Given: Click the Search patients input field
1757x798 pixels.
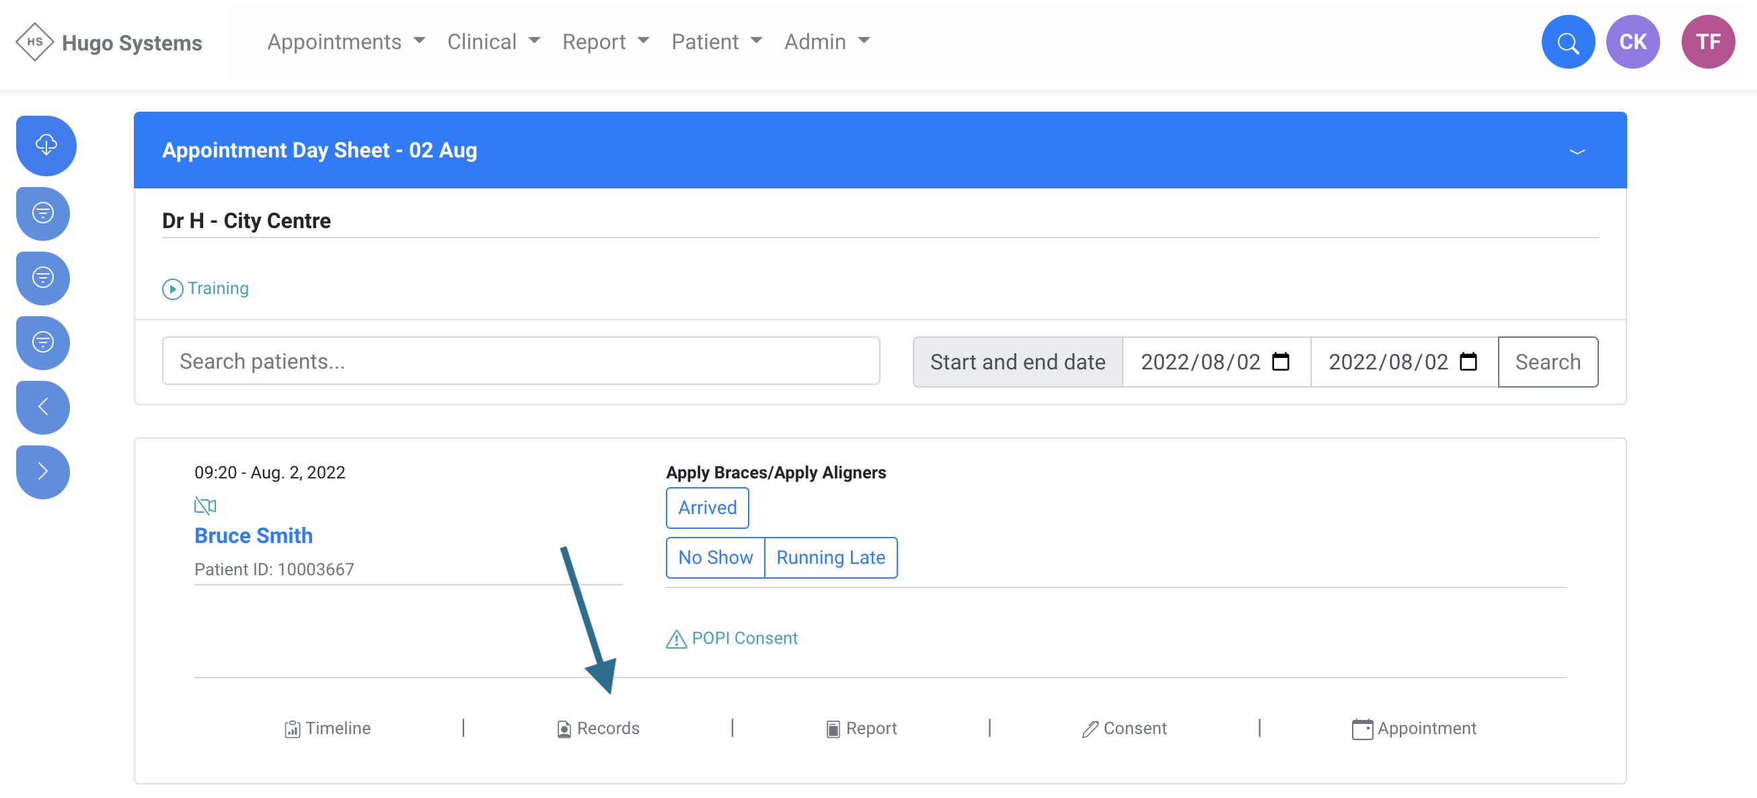Looking at the screenshot, I should (521, 361).
